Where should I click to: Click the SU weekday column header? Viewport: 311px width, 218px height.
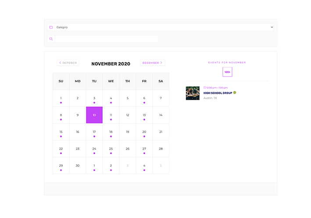pyautogui.click(x=61, y=81)
